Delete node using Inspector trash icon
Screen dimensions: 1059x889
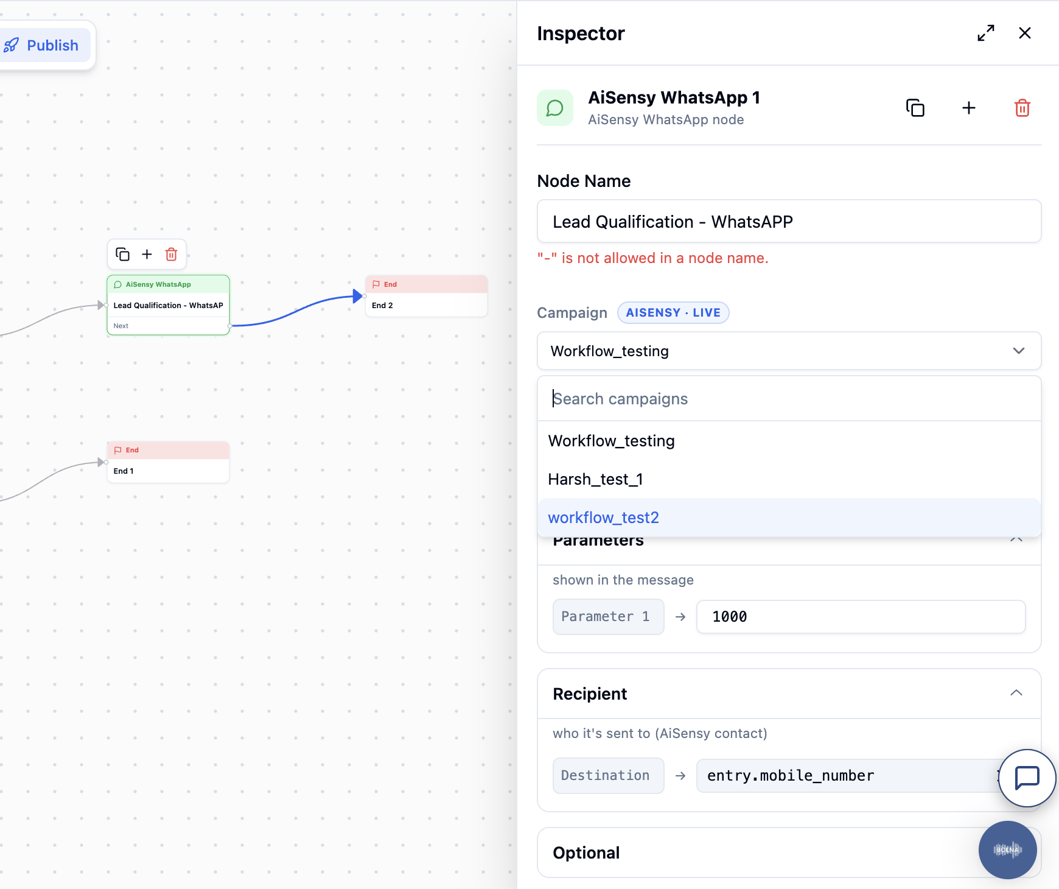tap(1022, 108)
